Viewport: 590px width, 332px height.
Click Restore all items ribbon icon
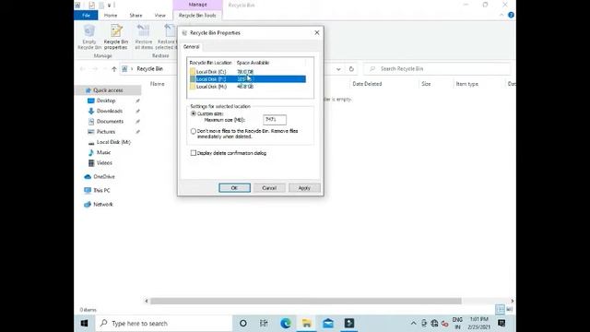pyautogui.click(x=144, y=37)
